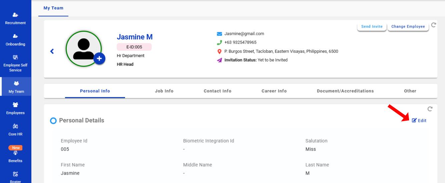
Task: Go to Employee Self Service
Action: 15,63
